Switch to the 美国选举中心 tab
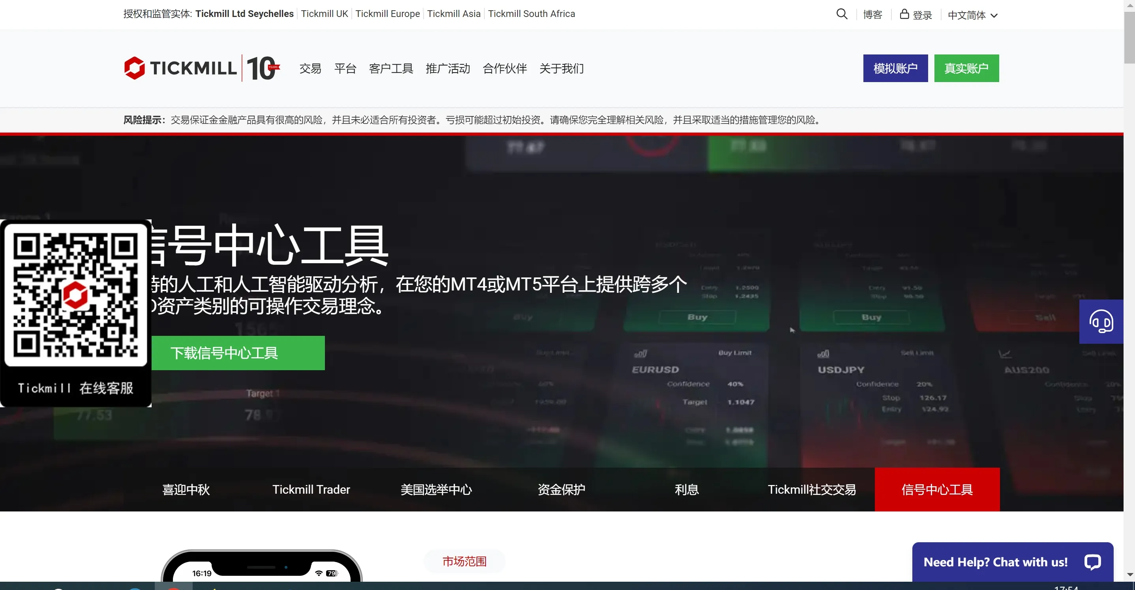The width and height of the screenshot is (1135, 590). tap(436, 490)
